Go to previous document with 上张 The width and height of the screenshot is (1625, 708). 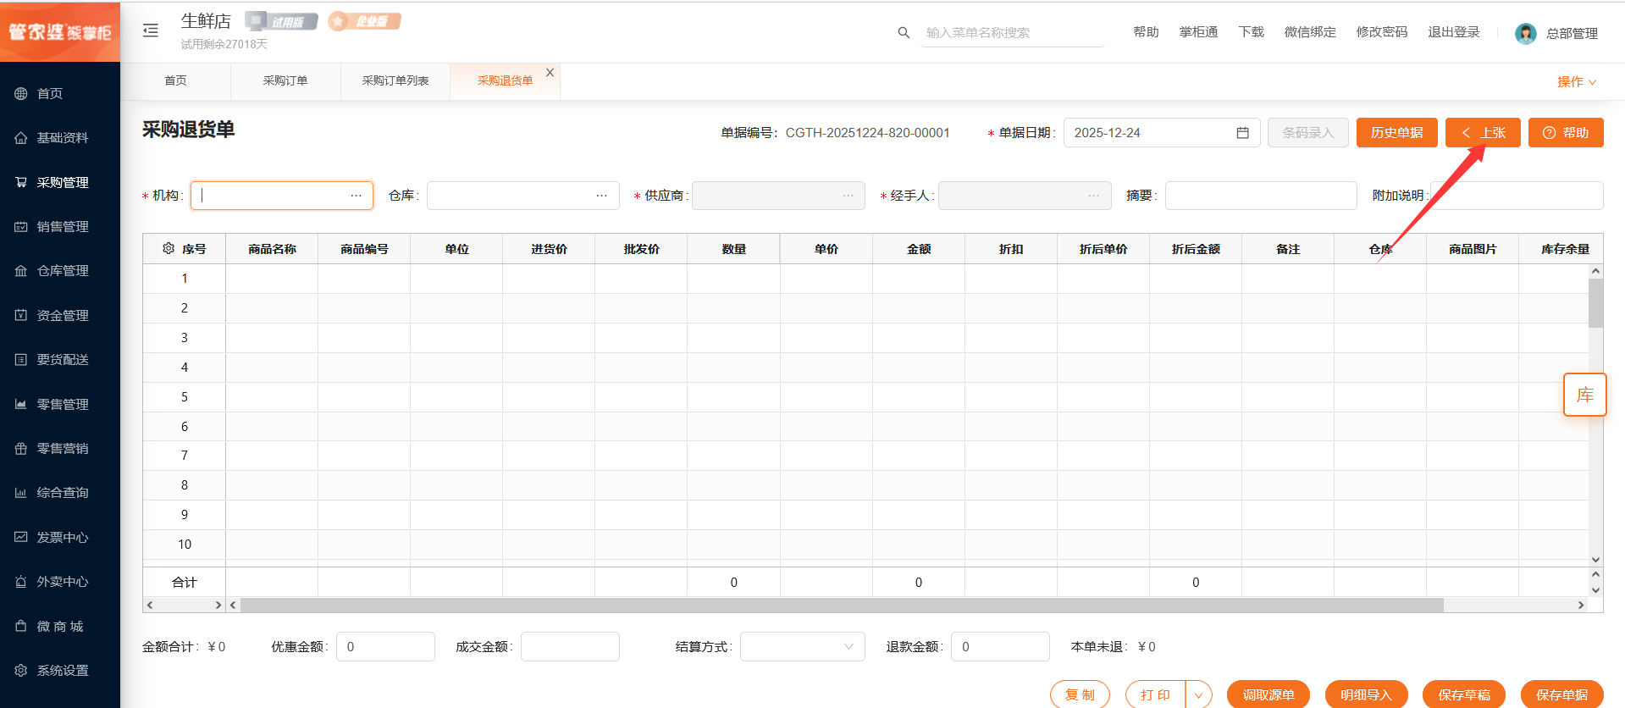click(1482, 133)
